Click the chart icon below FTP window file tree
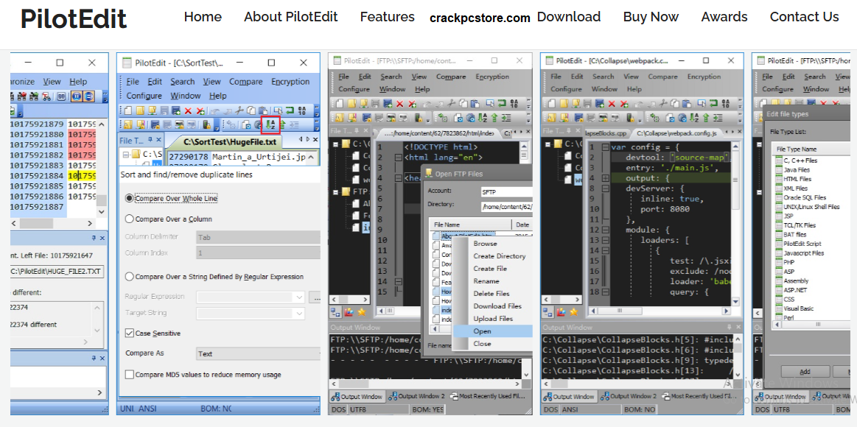The height and width of the screenshot is (427, 857). tap(349, 312)
